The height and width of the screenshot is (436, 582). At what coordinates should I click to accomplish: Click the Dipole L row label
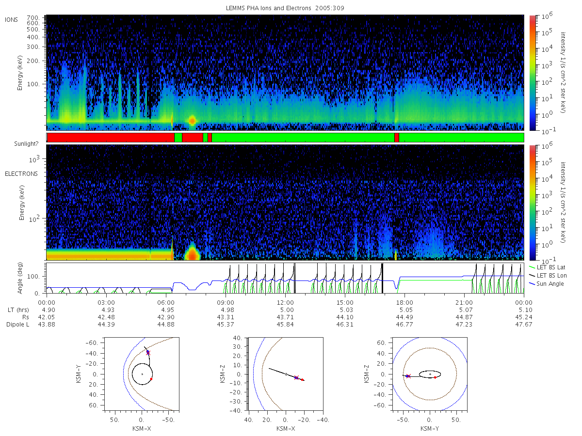click(x=17, y=325)
